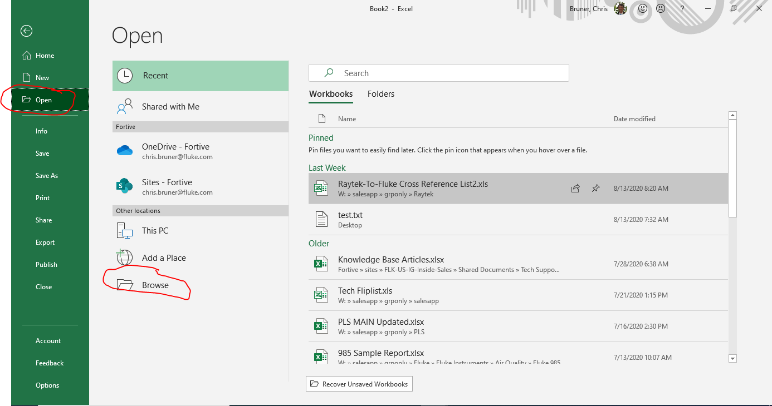Click scrollbar down arrow in file list
Screen dimensions: 772x406
pyautogui.click(x=732, y=359)
